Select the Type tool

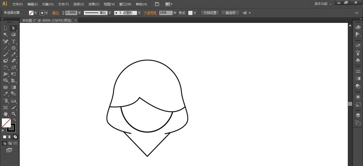pyautogui.click(x=13, y=41)
